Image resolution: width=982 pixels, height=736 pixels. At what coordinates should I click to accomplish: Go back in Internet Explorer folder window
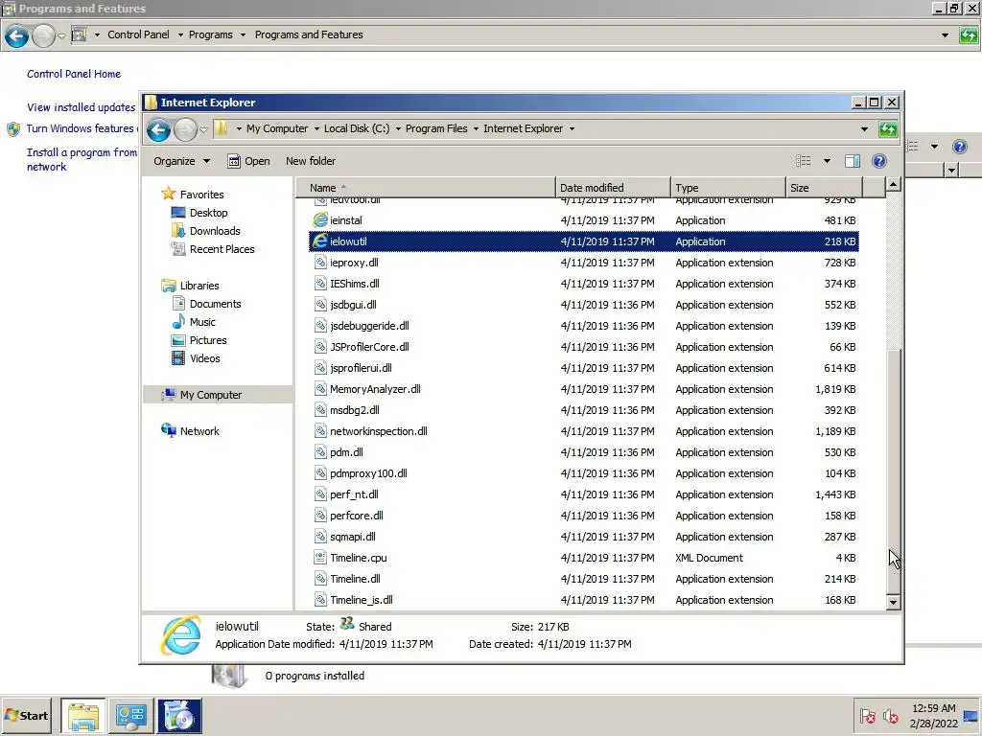pyautogui.click(x=158, y=129)
